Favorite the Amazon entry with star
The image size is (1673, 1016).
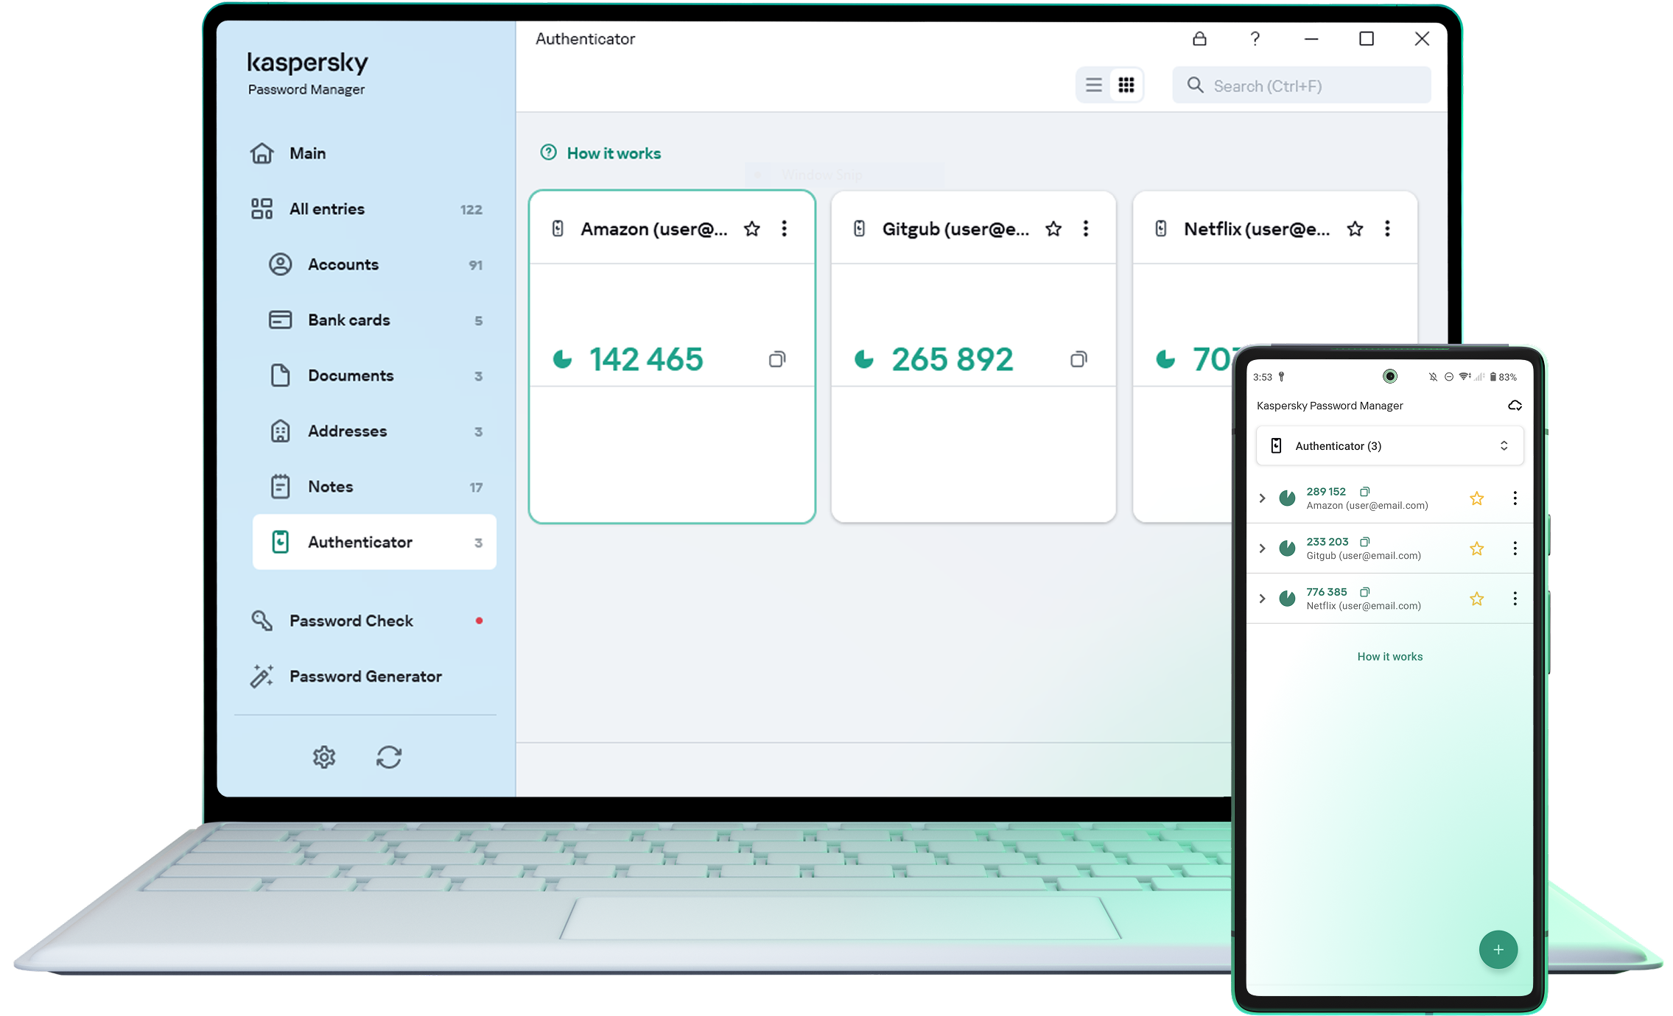pos(751,229)
